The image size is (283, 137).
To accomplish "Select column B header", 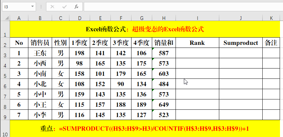I will [x=40, y=18].
